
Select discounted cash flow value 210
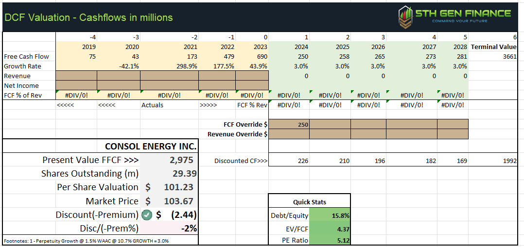tap(344, 161)
